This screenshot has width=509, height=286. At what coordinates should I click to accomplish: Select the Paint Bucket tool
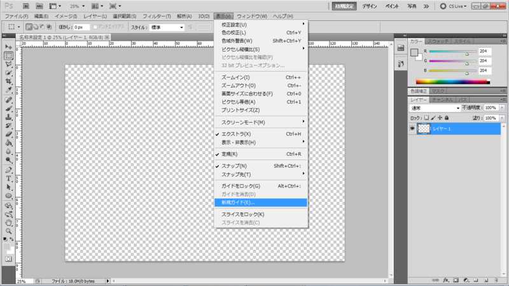(8, 142)
